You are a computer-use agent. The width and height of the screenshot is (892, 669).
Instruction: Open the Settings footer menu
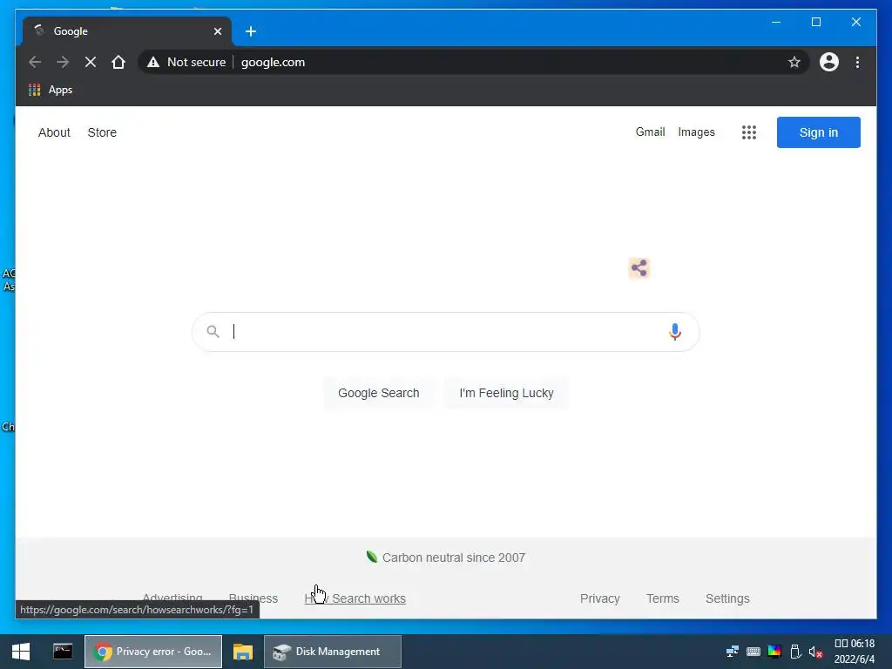(x=727, y=598)
